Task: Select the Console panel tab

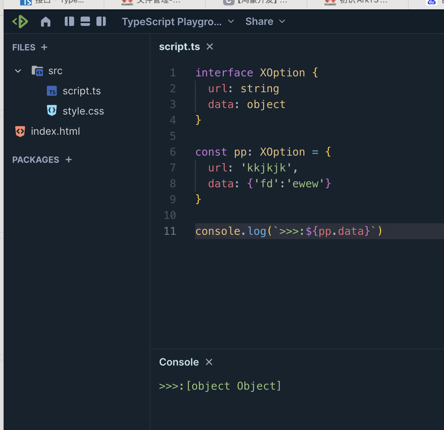Action: [179, 362]
